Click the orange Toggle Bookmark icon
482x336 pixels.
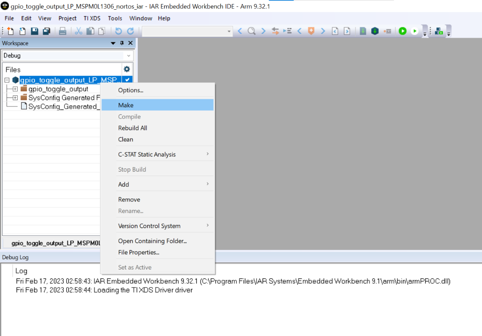(x=311, y=31)
